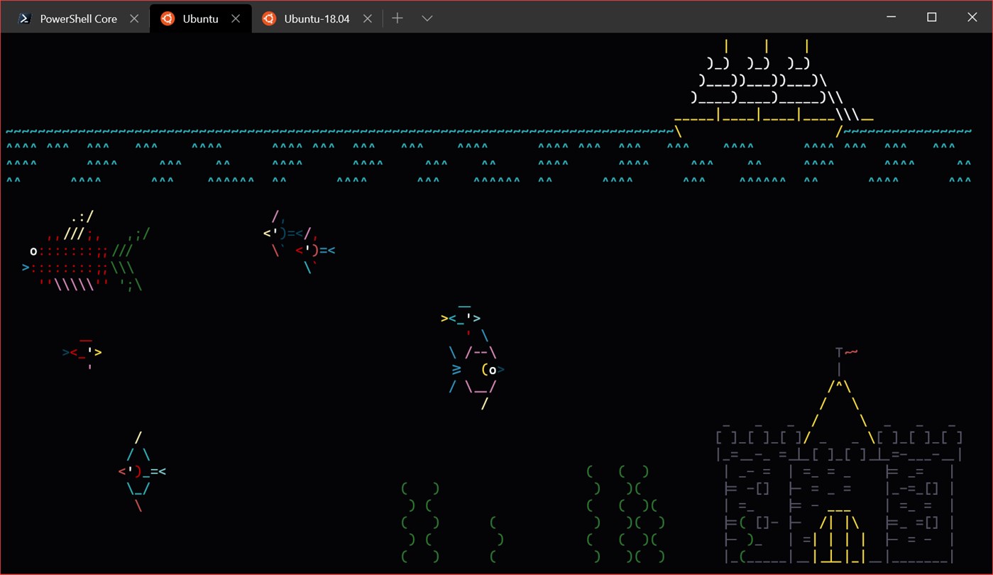Viewport: 993px width, 575px height.
Task: Click the PowerShell icon on first tab
Action: point(25,19)
